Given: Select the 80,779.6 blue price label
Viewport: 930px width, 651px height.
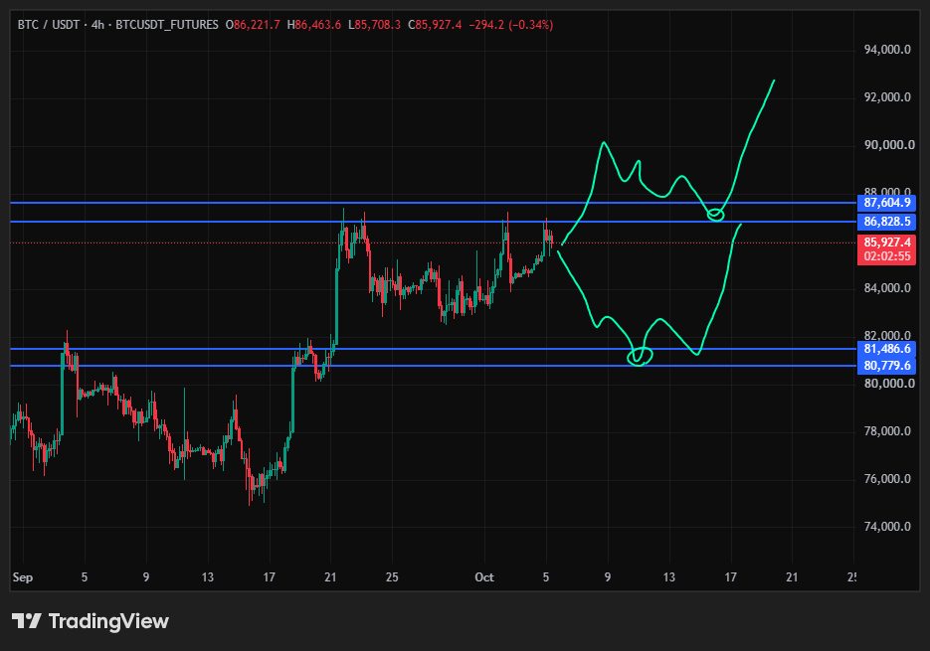Looking at the screenshot, I should coord(886,366).
